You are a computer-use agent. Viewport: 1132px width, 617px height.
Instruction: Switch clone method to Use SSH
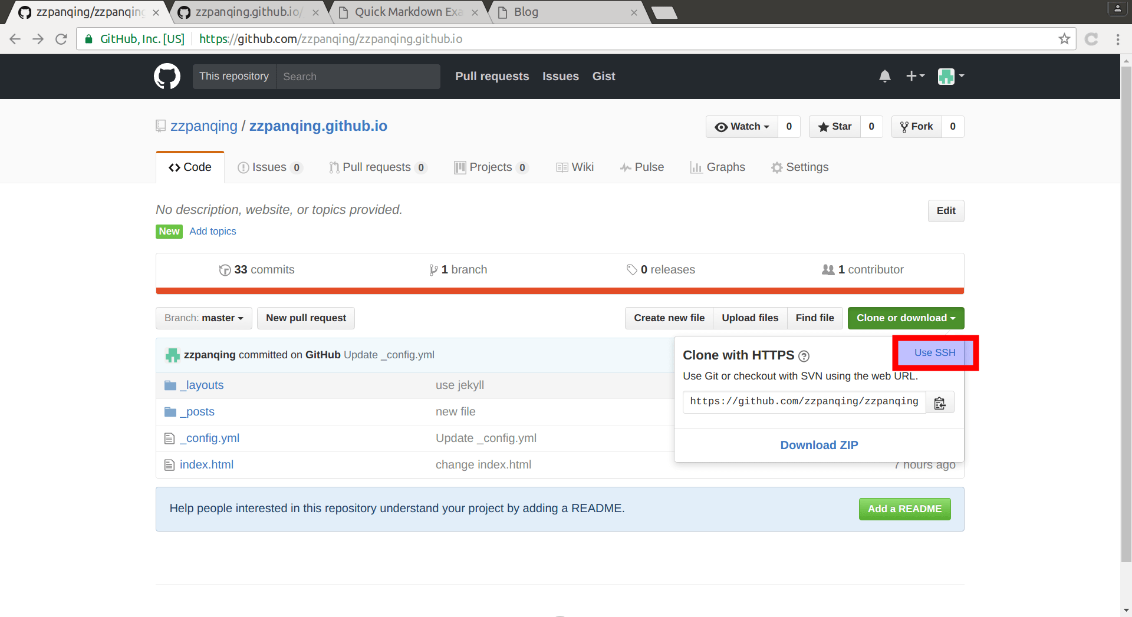tap(935, 352)
